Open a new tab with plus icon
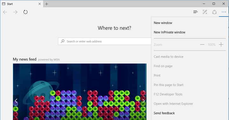 click(x=46, y=4)
